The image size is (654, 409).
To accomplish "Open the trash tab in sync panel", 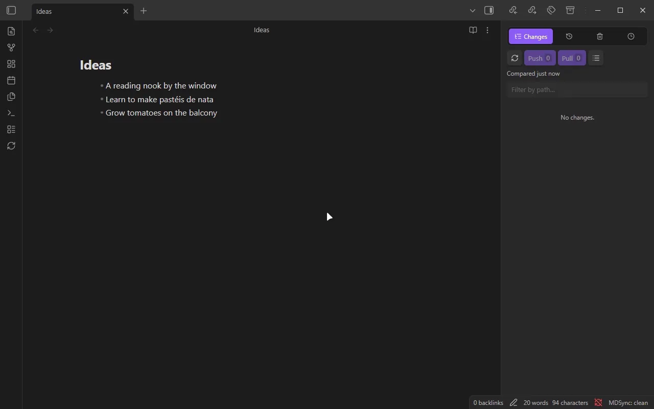I will [x=600, y=36].
